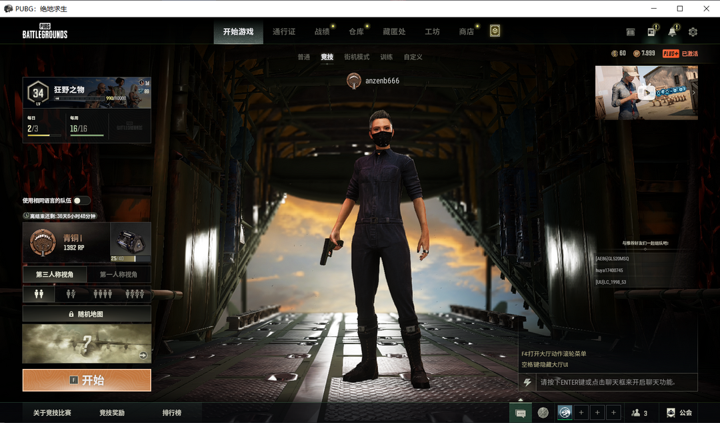Viewport: 720px width, 423px height.
Task: Open the 通行证 tab
Action: point(284,32)
